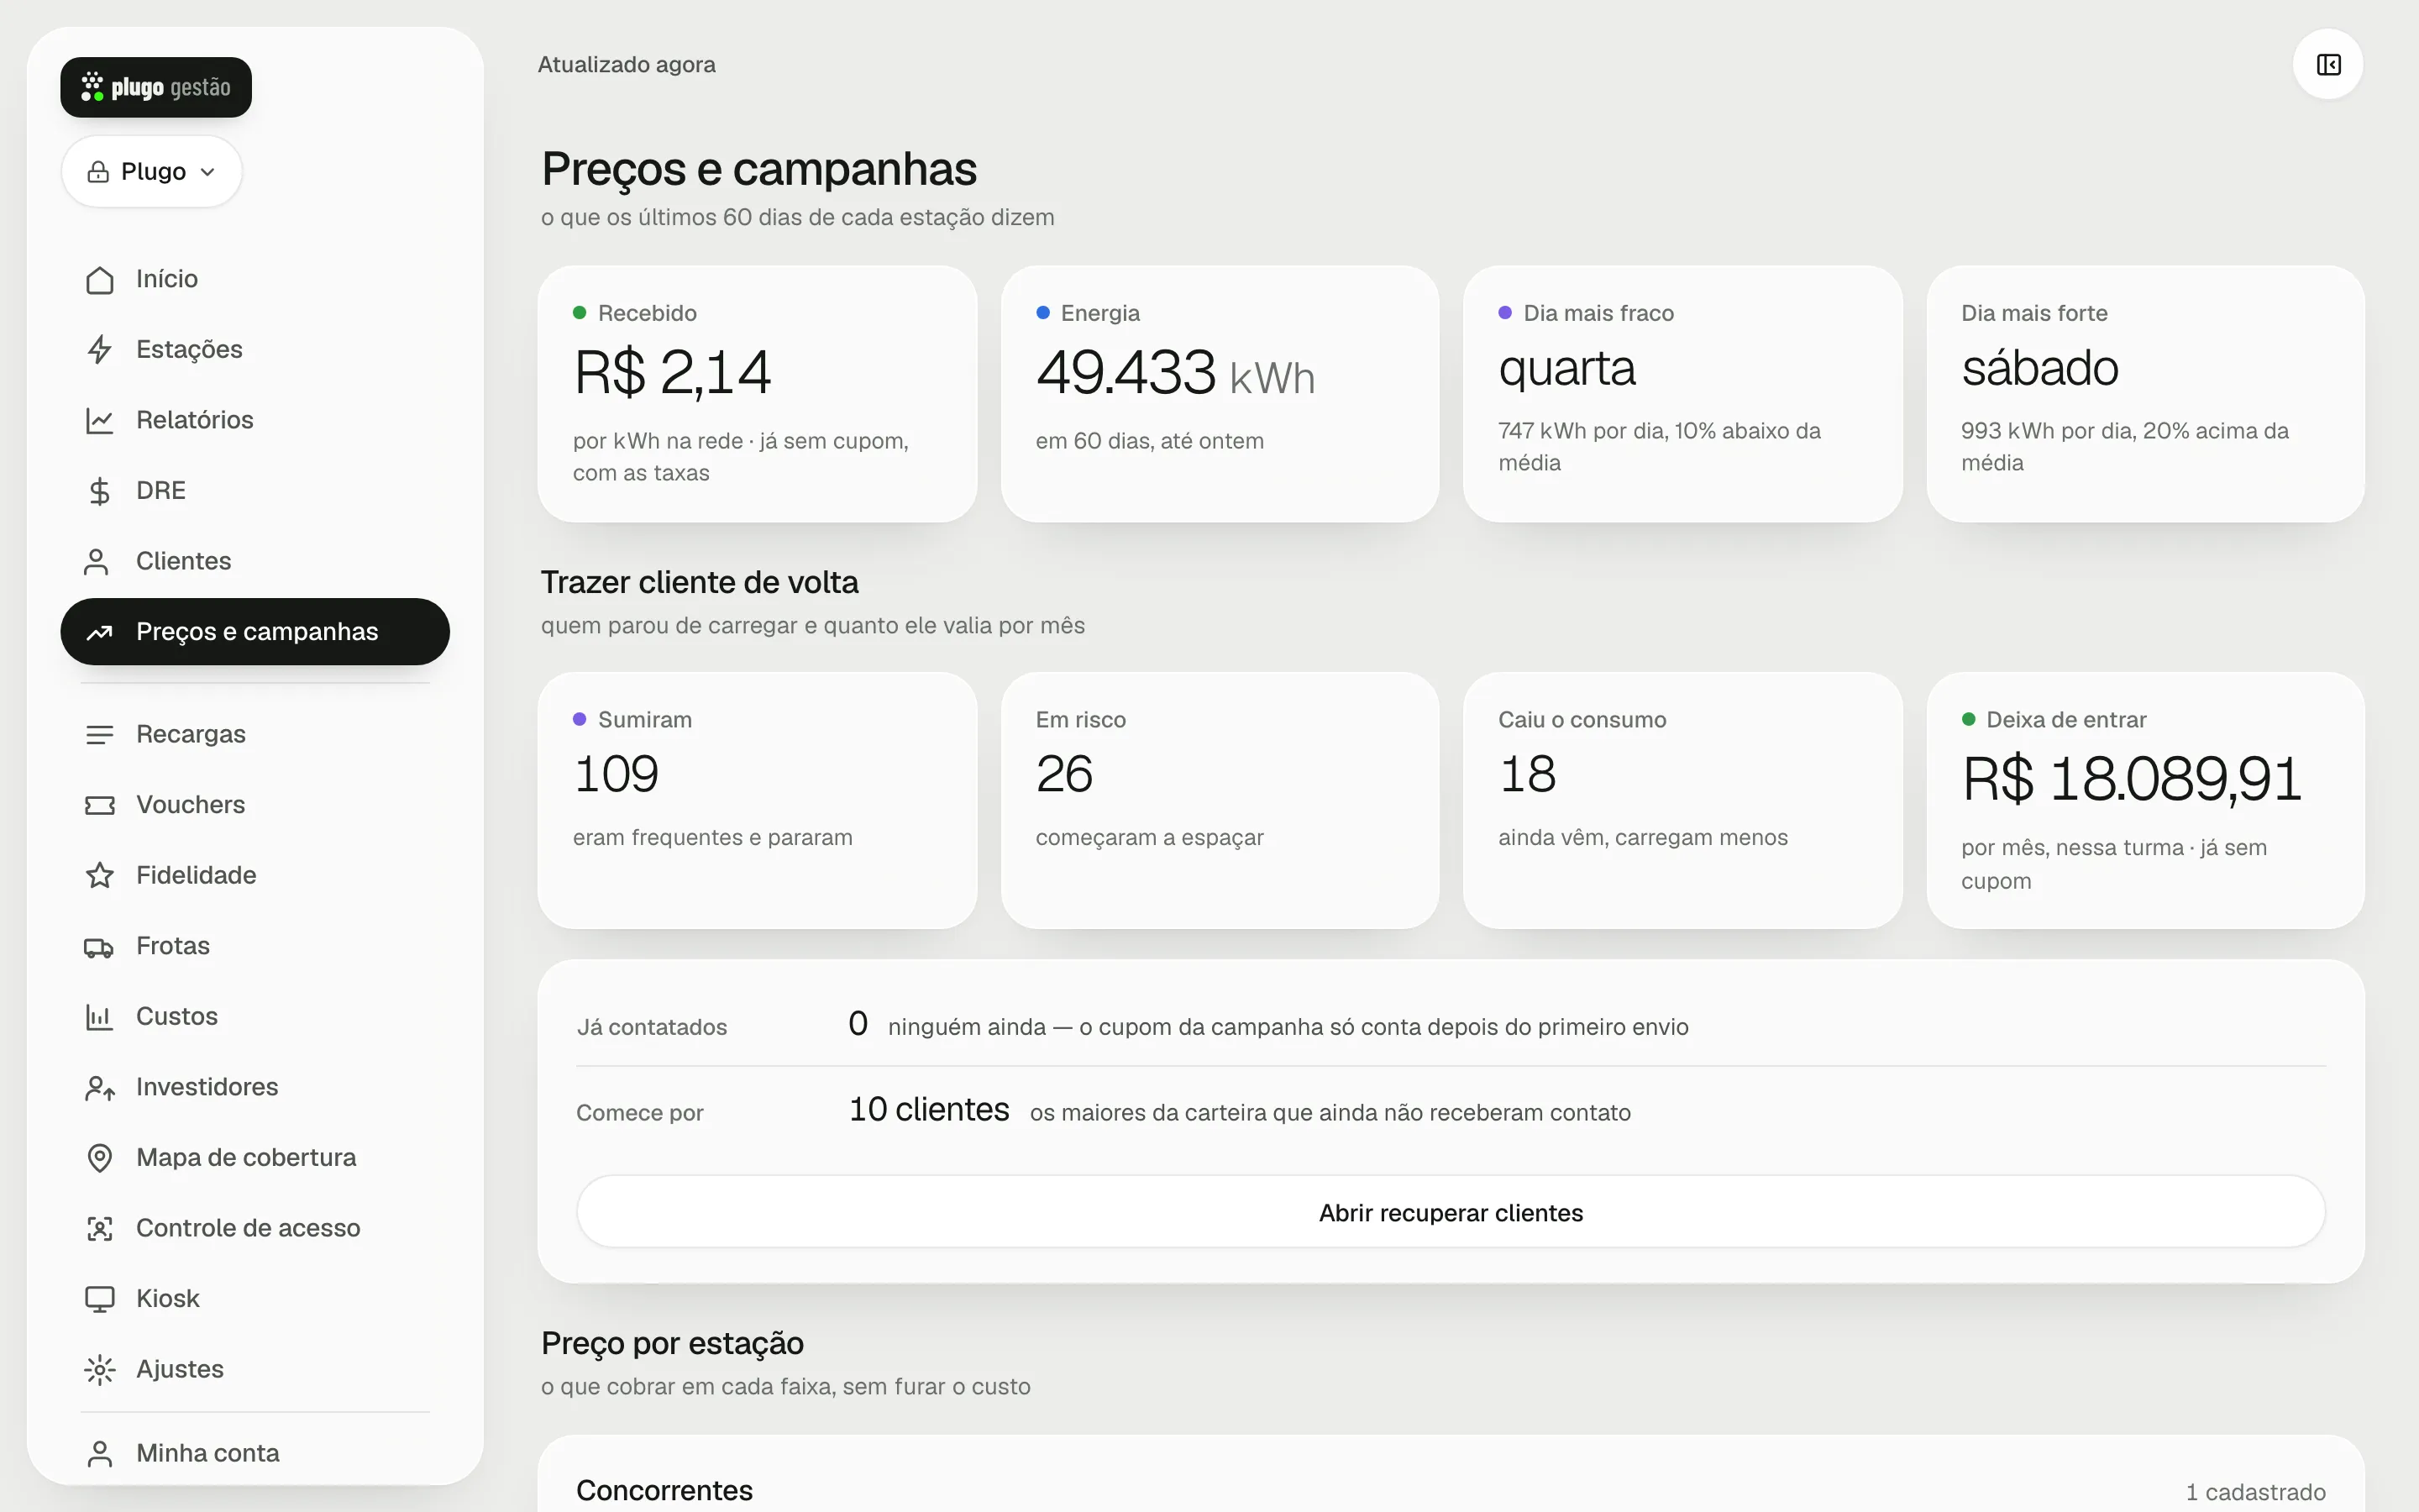Image resolution: width=2419 pixels, height=1512 pixels.
Task: Click the Estações lightning bolt icon
Action: [x=99, y=350]
